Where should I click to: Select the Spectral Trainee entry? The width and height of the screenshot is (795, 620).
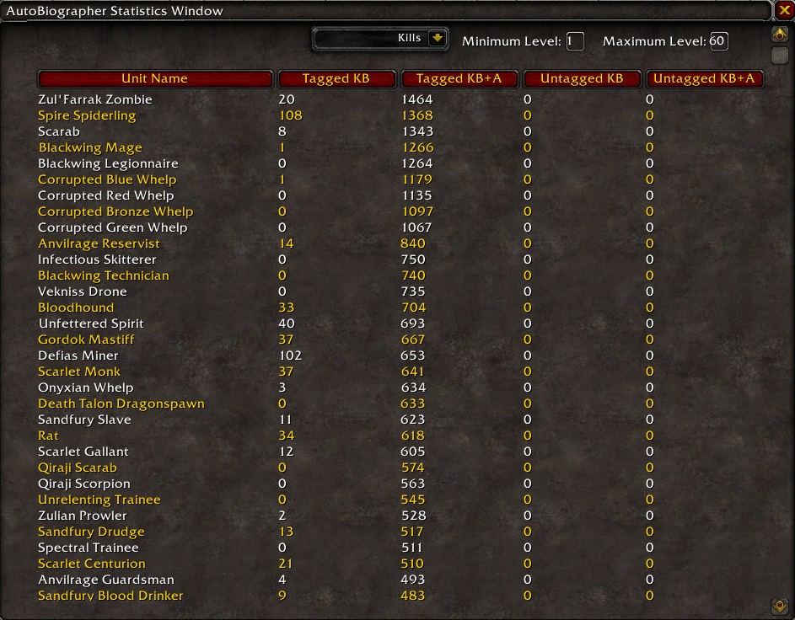(89, 548)
